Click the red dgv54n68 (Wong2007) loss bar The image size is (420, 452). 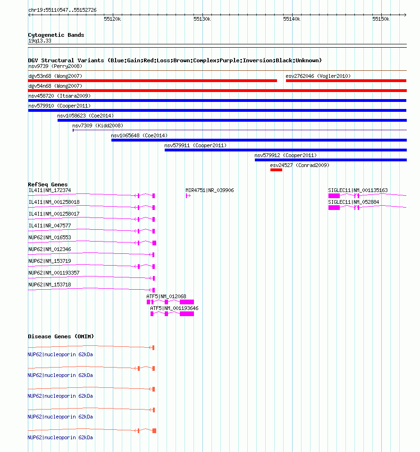(x=218, y=91)
